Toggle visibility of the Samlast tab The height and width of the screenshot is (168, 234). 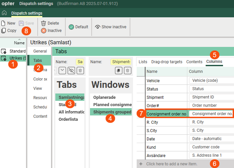71,71
